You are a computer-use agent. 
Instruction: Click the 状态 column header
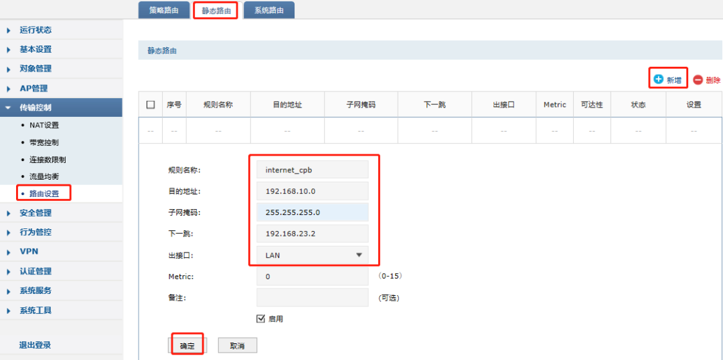[638, 104]
